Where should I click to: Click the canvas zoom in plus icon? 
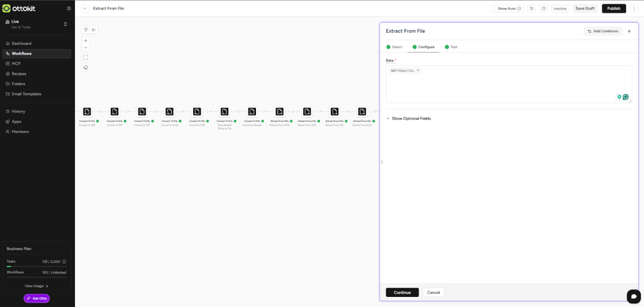tap(86, 40)
